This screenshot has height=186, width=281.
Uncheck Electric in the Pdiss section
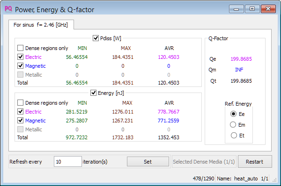20,57
